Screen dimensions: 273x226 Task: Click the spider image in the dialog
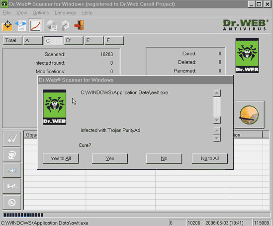[55, 107]
